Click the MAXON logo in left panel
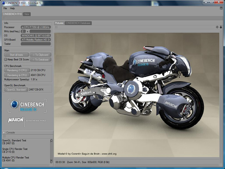The height and width of the screenshot is (169, 225). coord(16,120)
